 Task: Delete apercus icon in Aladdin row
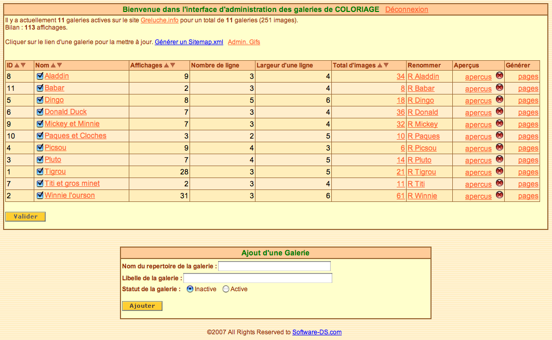(499, 75)
